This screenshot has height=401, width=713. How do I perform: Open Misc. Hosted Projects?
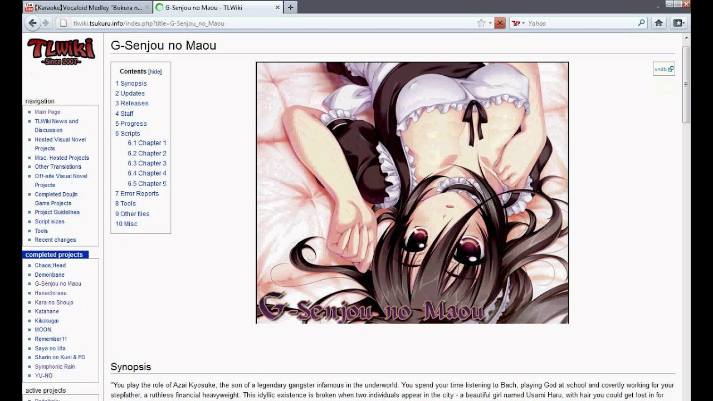tap(62, 158)
